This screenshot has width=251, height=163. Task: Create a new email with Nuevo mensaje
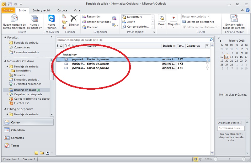tap(14, 22)
